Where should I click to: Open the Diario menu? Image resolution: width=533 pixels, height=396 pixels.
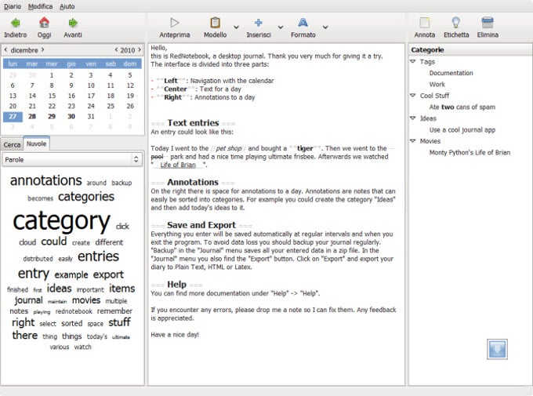point(13,6)
